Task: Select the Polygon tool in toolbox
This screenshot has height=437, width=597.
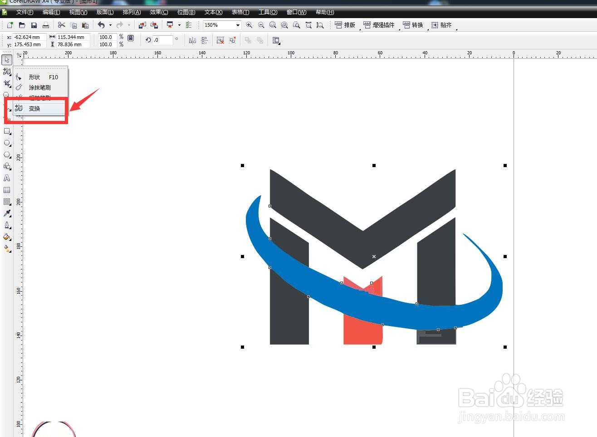Action: (x=7, y=154)
